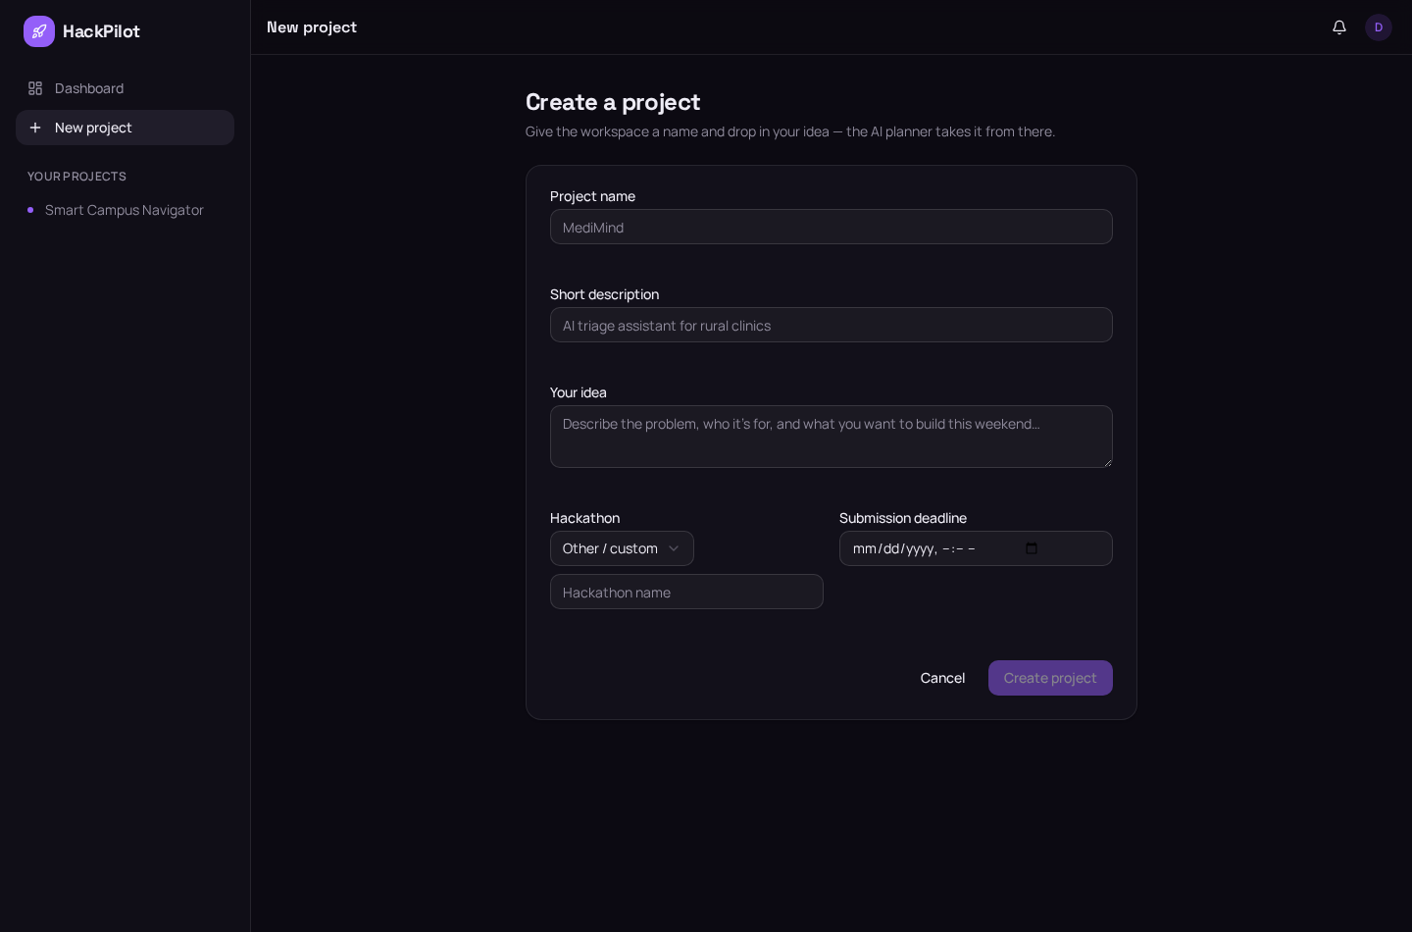Open the Other / custom hackathon select
The height and width of the screenshot is (932, 1412).
pos(622,548)
